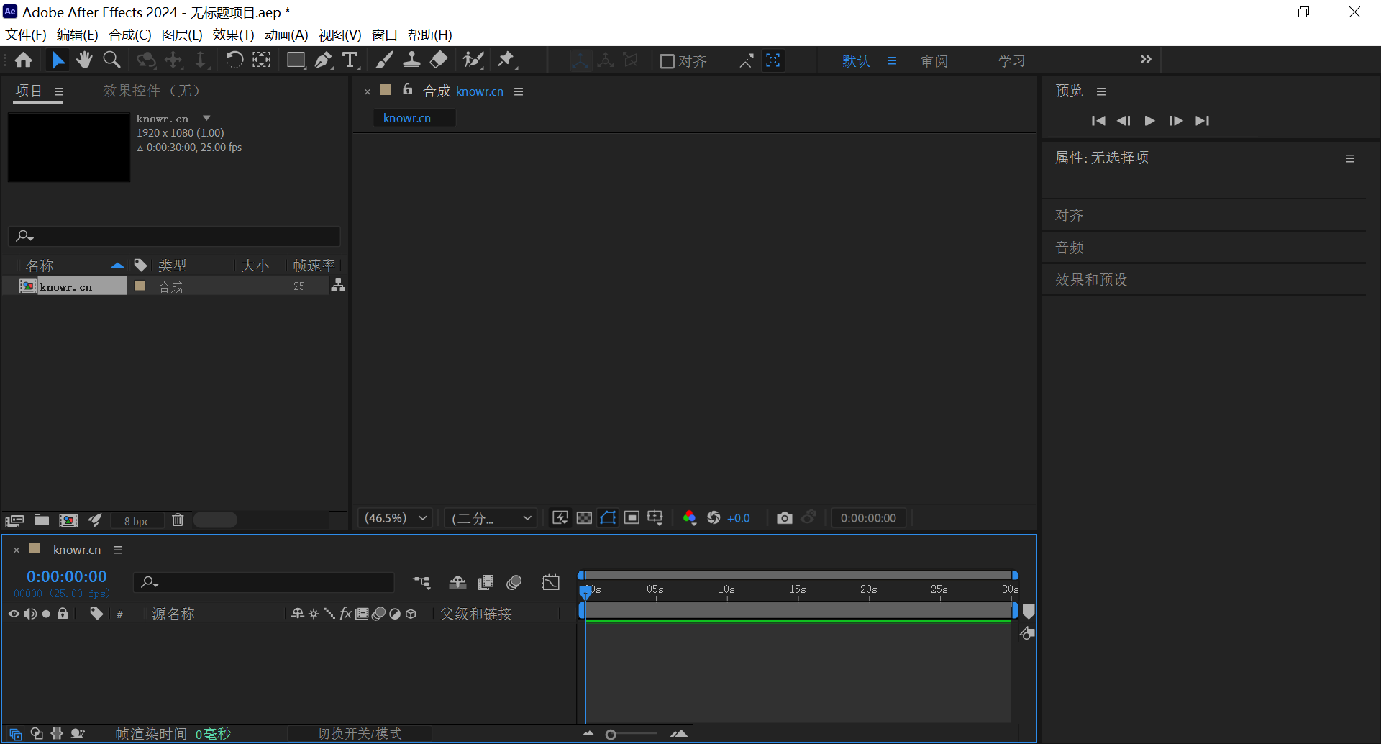The height and width of the screenshot is (744, 1381).
Task: Open the timeline knowr.cn panel menu
Action: click(118, 550)
